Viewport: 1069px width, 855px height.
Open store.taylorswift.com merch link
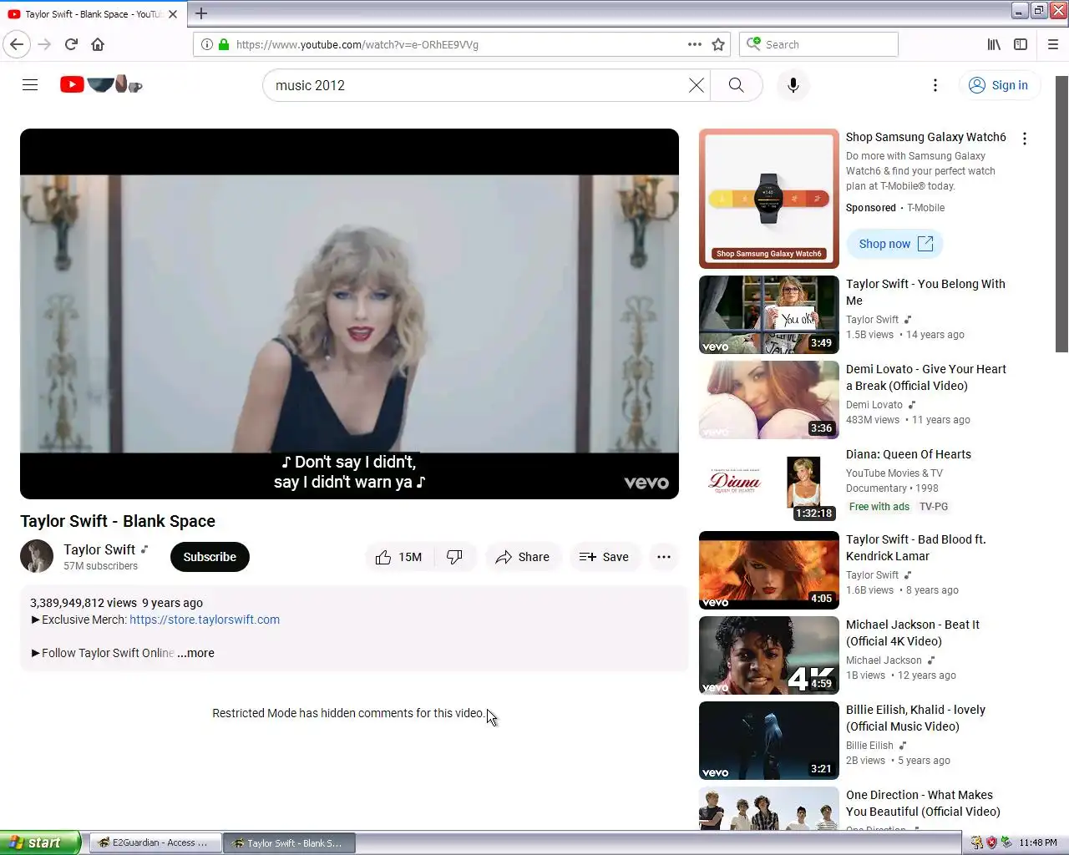click(205, 620)
